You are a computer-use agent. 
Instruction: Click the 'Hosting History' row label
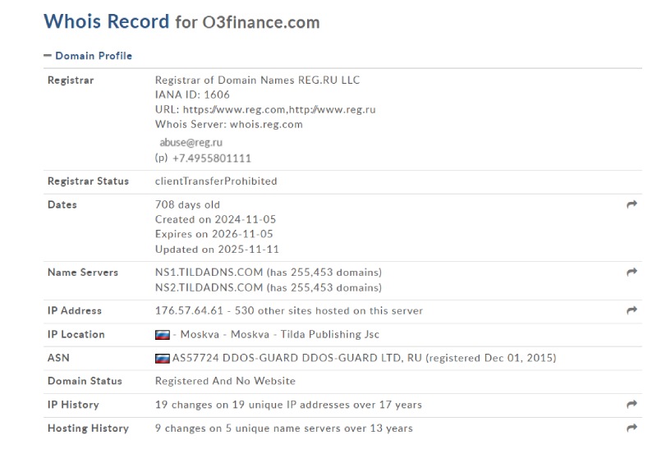(x=88, y=428)
